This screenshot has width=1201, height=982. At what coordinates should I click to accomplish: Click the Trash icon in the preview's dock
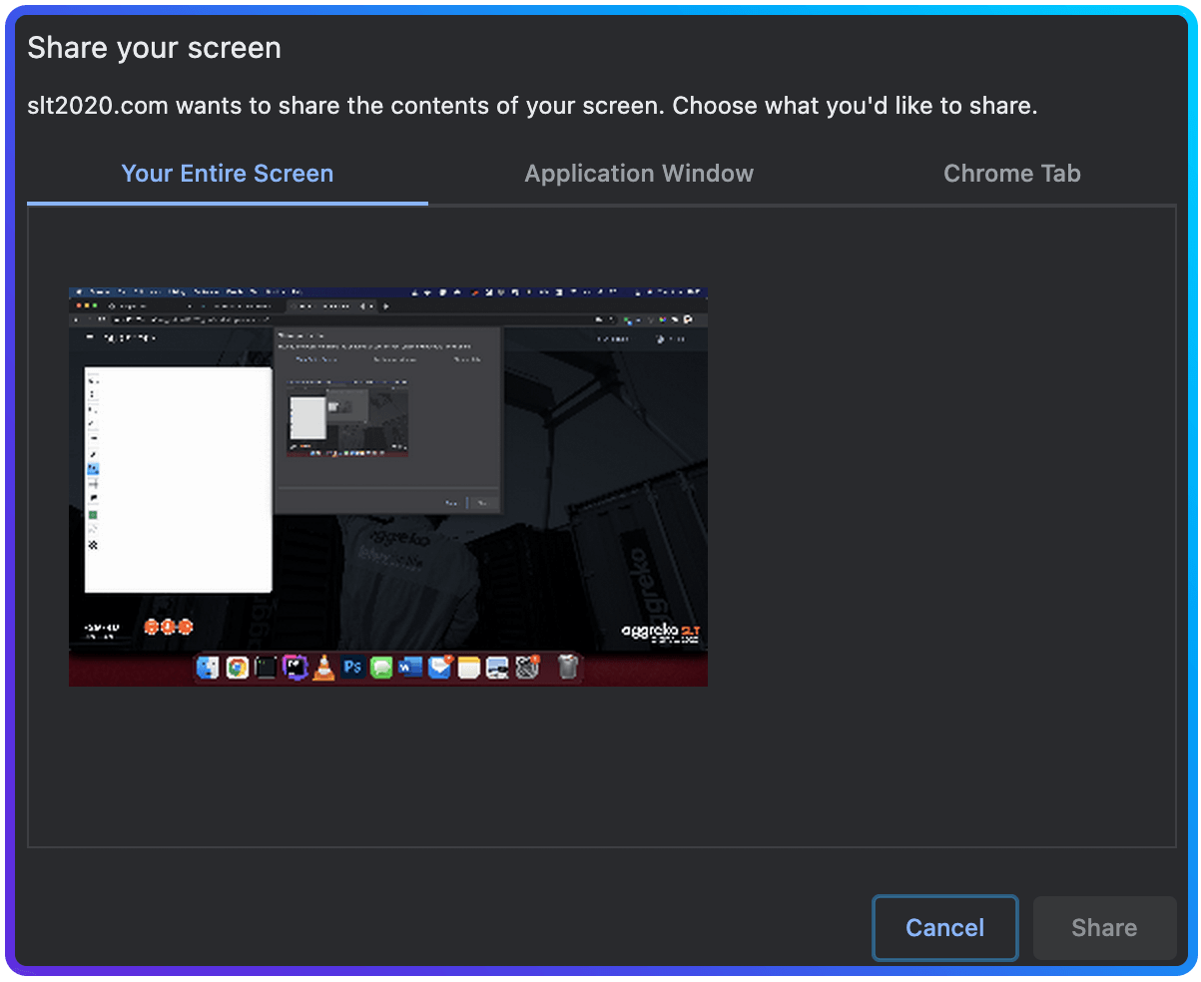(x=566, y=668)
